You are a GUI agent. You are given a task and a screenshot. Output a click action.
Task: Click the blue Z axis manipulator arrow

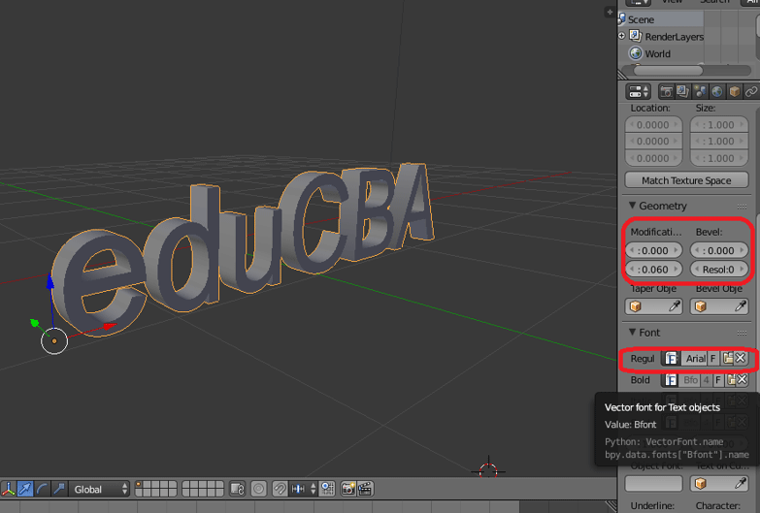coord(50,283)
